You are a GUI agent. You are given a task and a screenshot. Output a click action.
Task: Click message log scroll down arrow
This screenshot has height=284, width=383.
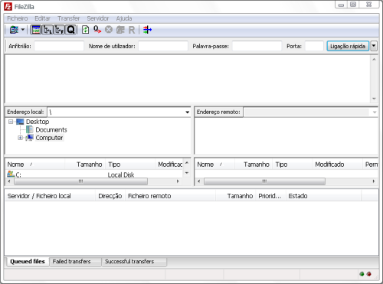[x=374, y=99]
